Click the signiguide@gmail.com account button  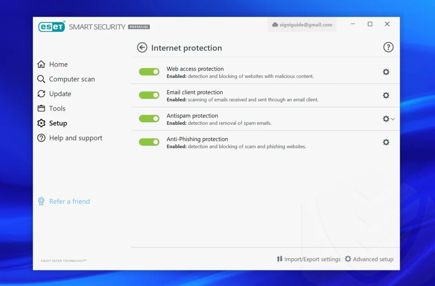coord(302,25)
